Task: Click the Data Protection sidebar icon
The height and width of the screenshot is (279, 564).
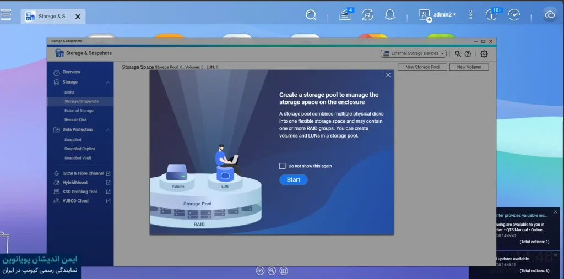Action: [57, 130]
